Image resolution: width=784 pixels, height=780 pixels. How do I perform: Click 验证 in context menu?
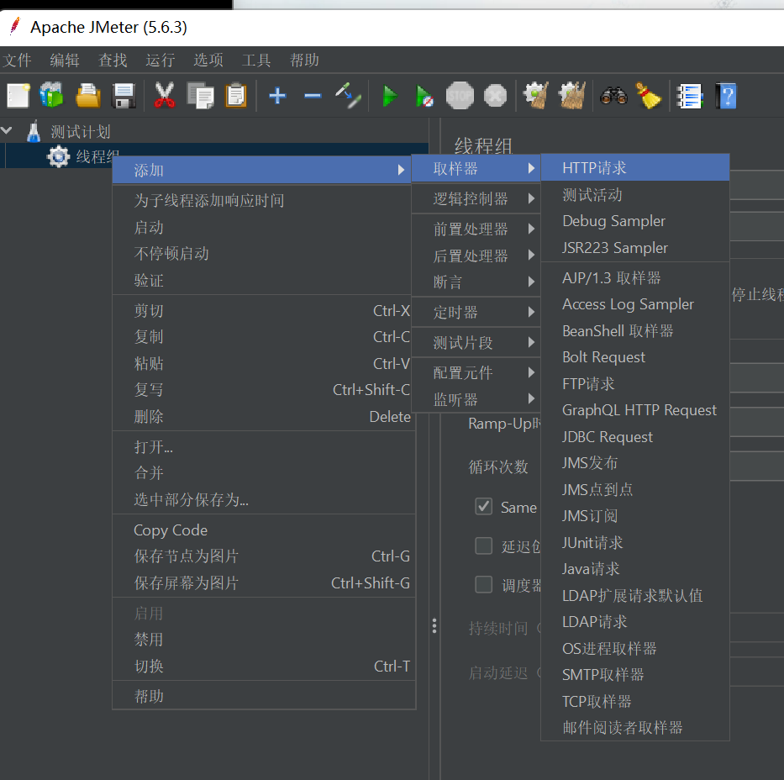(x=264, y=280)
